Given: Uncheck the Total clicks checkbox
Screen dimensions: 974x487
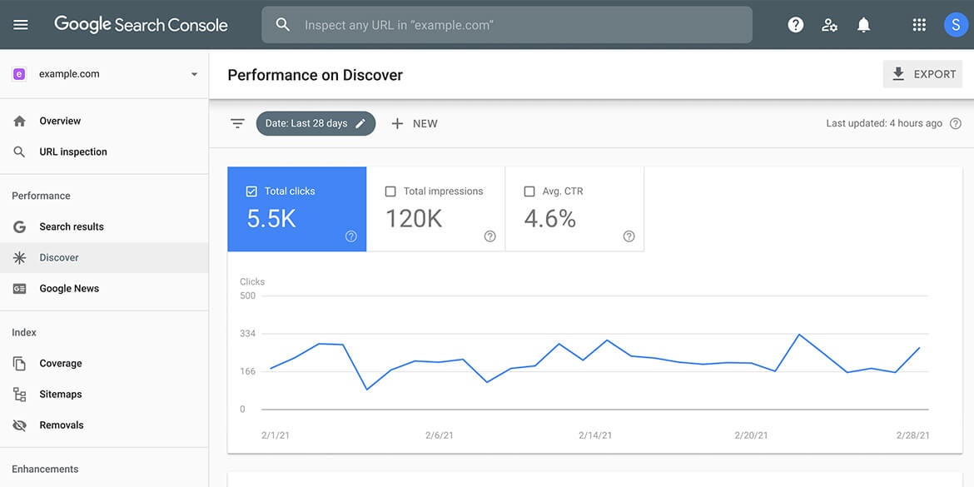Looking at the screenshot, I should point(251,191).
